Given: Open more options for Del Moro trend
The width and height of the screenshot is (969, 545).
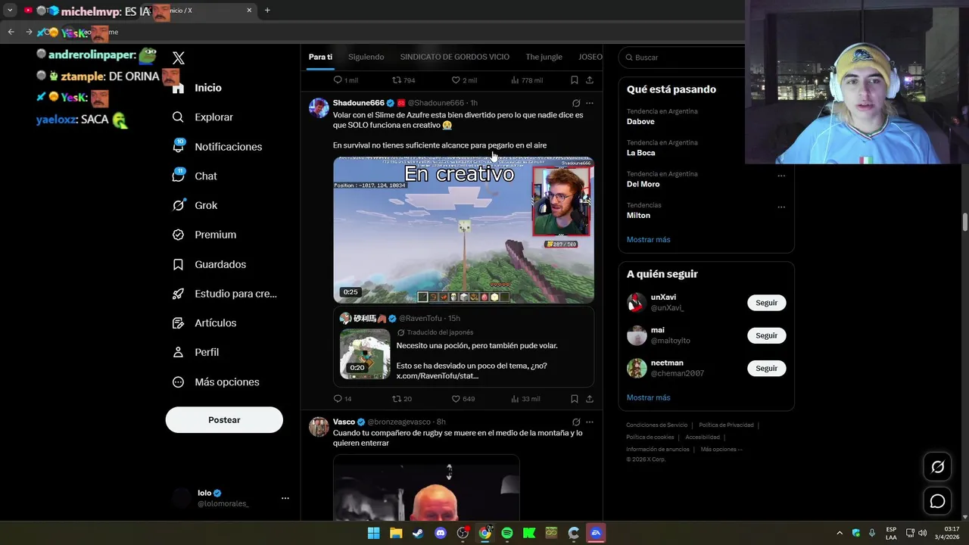Looking at the screenshot, I should coord(781,176).
